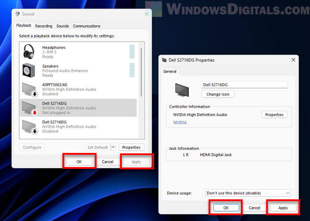Click the 'HDMI Digital Jack' text

(x=216, y=155)
